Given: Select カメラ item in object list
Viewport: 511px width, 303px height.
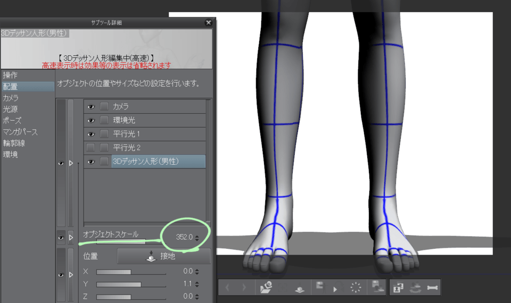Looking at the screenshot, I should click(159, 106).
